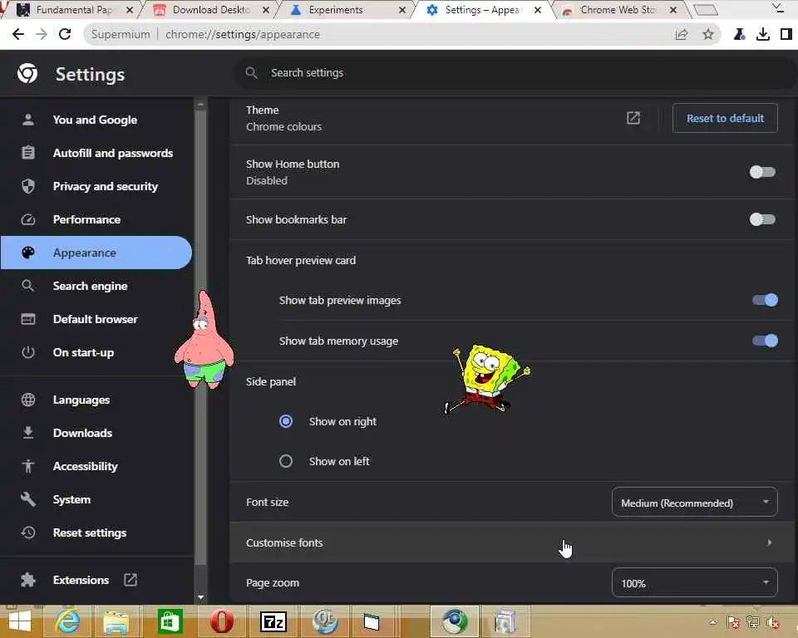Image resolution: width=798 pixels, height=638 pixels.
Task: Open the Experiments flask icon in toolbar
Action: tap(740, 34)
